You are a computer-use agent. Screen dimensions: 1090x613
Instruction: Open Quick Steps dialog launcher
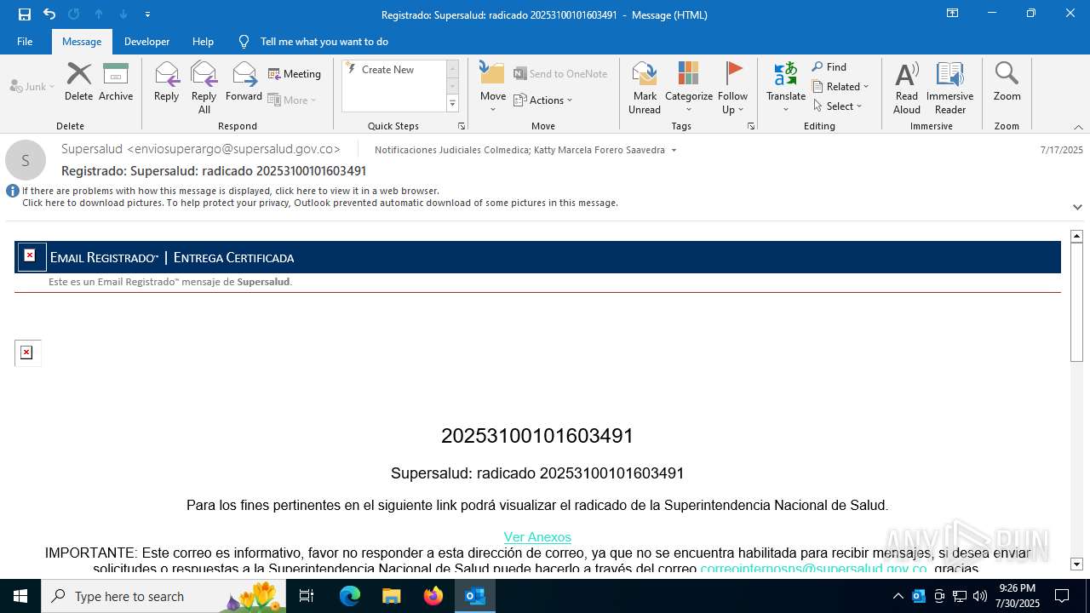click(x=462, y=126)
